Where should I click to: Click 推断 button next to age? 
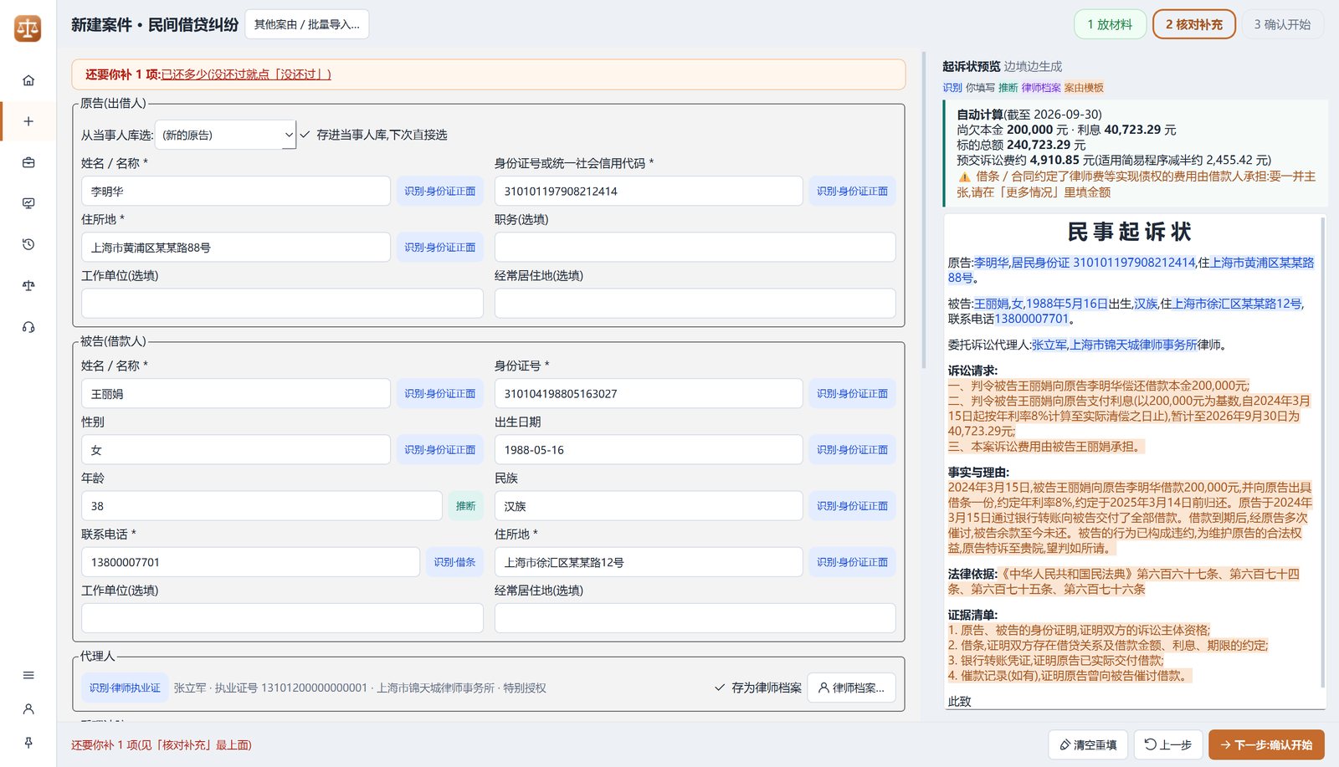(x=465, y=506)
